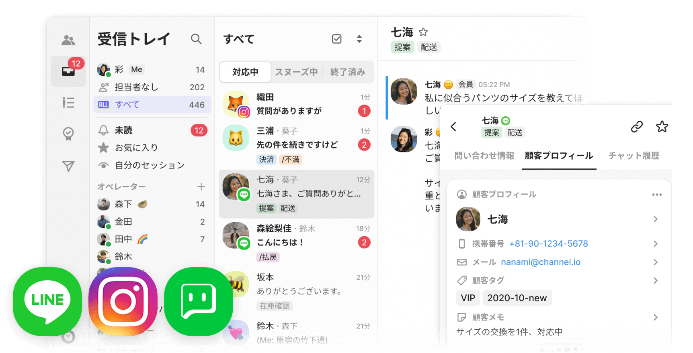
Task: Expand the 携帯番号 row chevron
Action: [655, 244]
